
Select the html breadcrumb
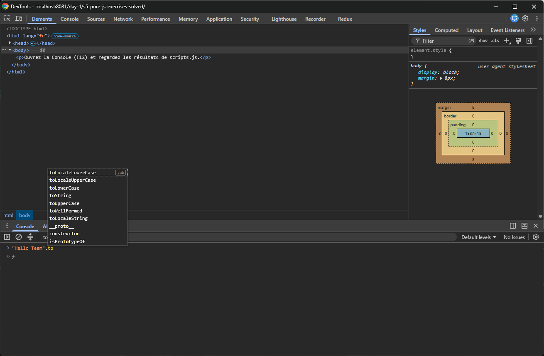click(8, 215)
